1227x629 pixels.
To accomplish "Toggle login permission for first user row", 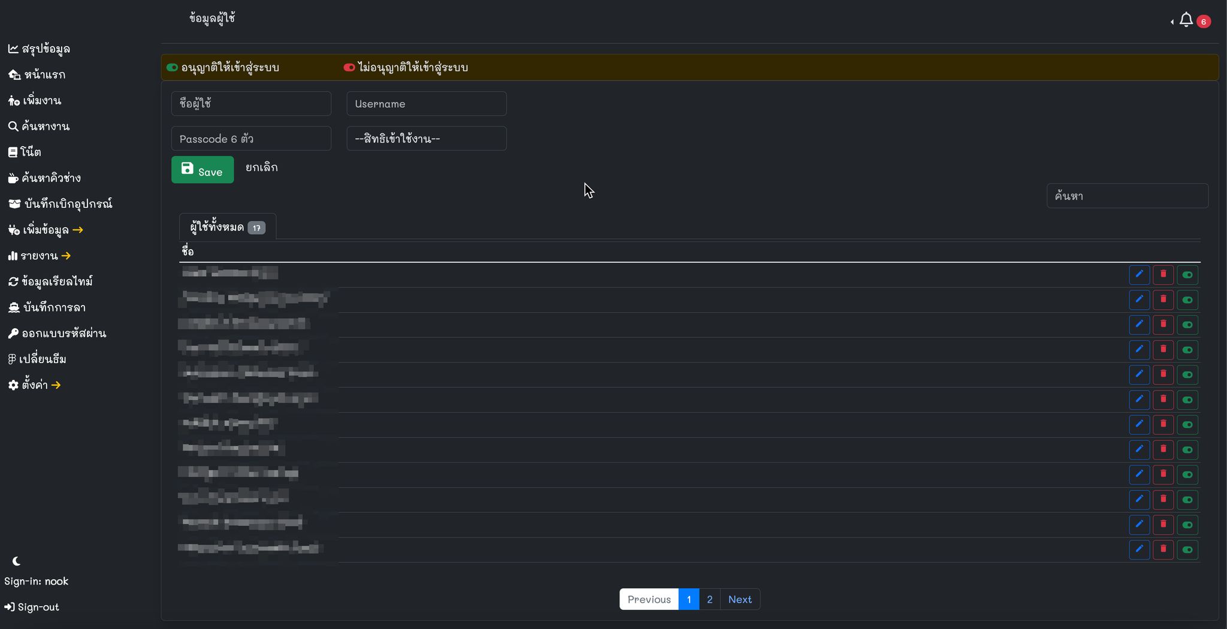I will tap(1187, 275).
